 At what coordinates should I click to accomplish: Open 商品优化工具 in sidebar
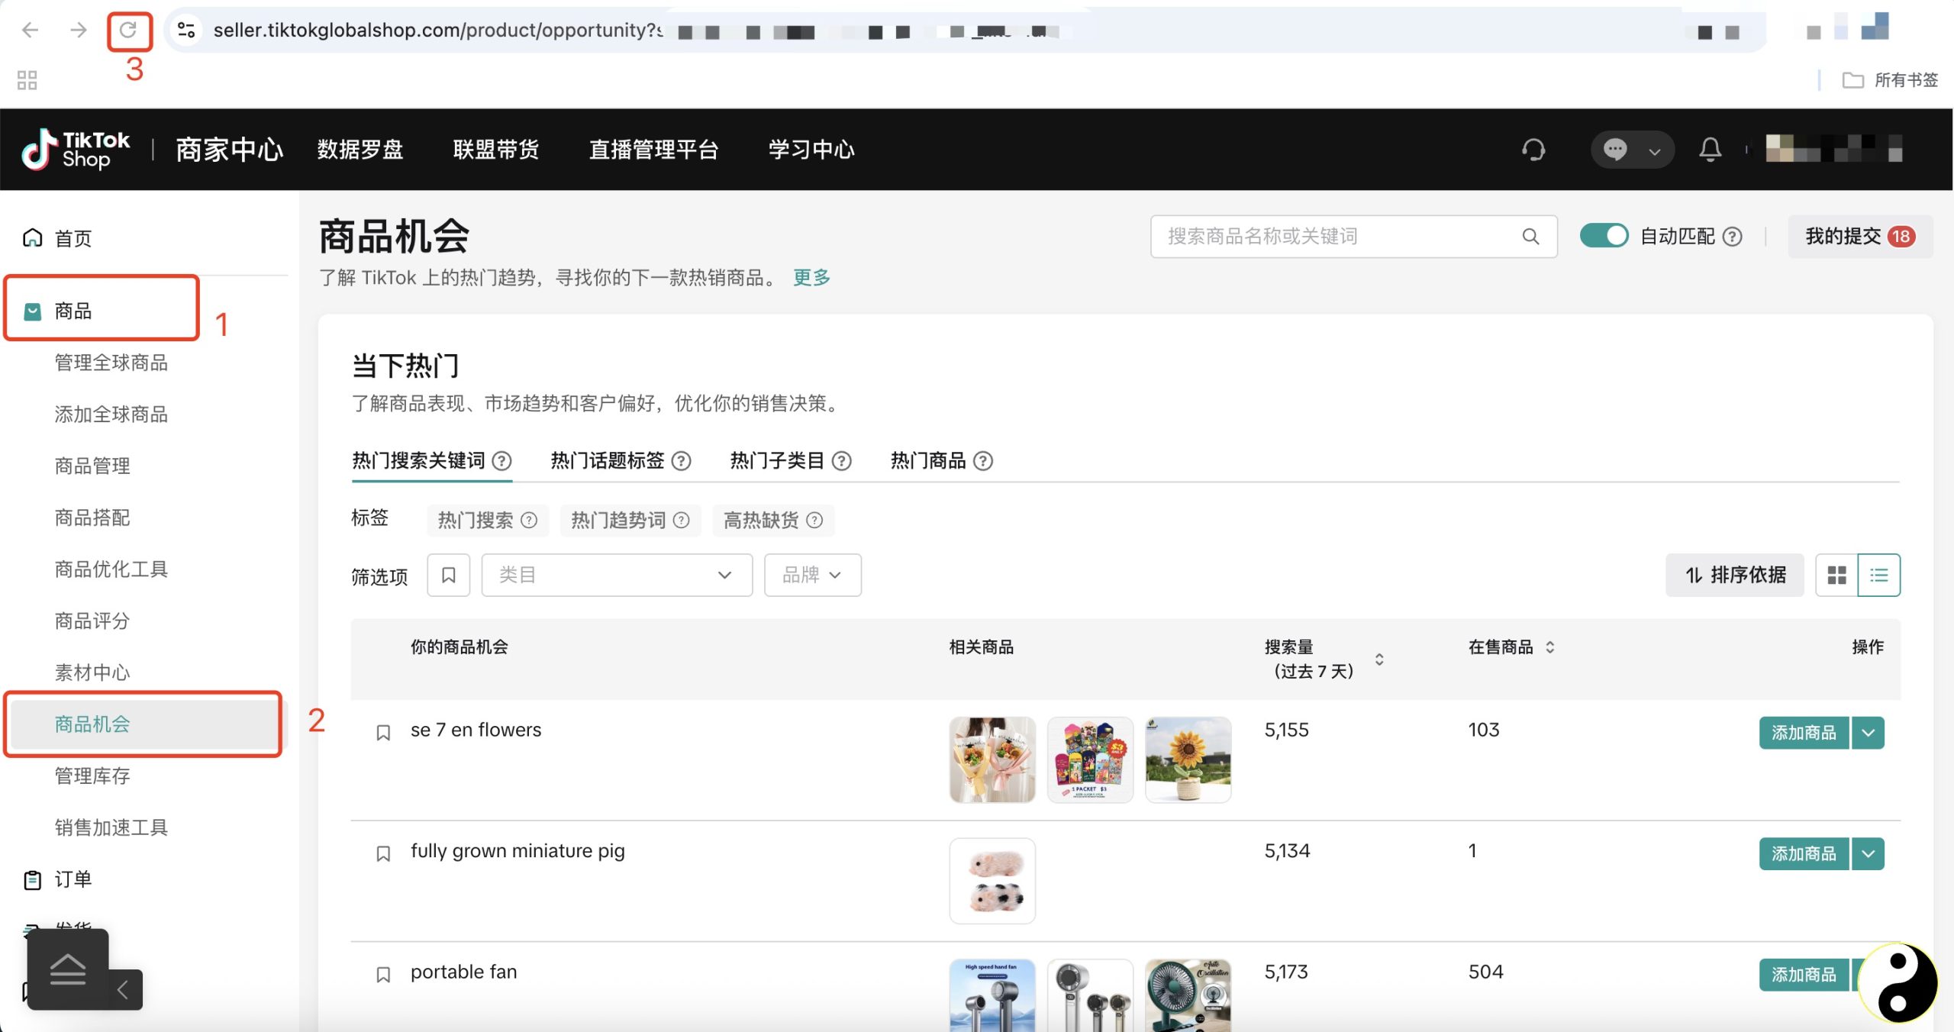[111, 569]
